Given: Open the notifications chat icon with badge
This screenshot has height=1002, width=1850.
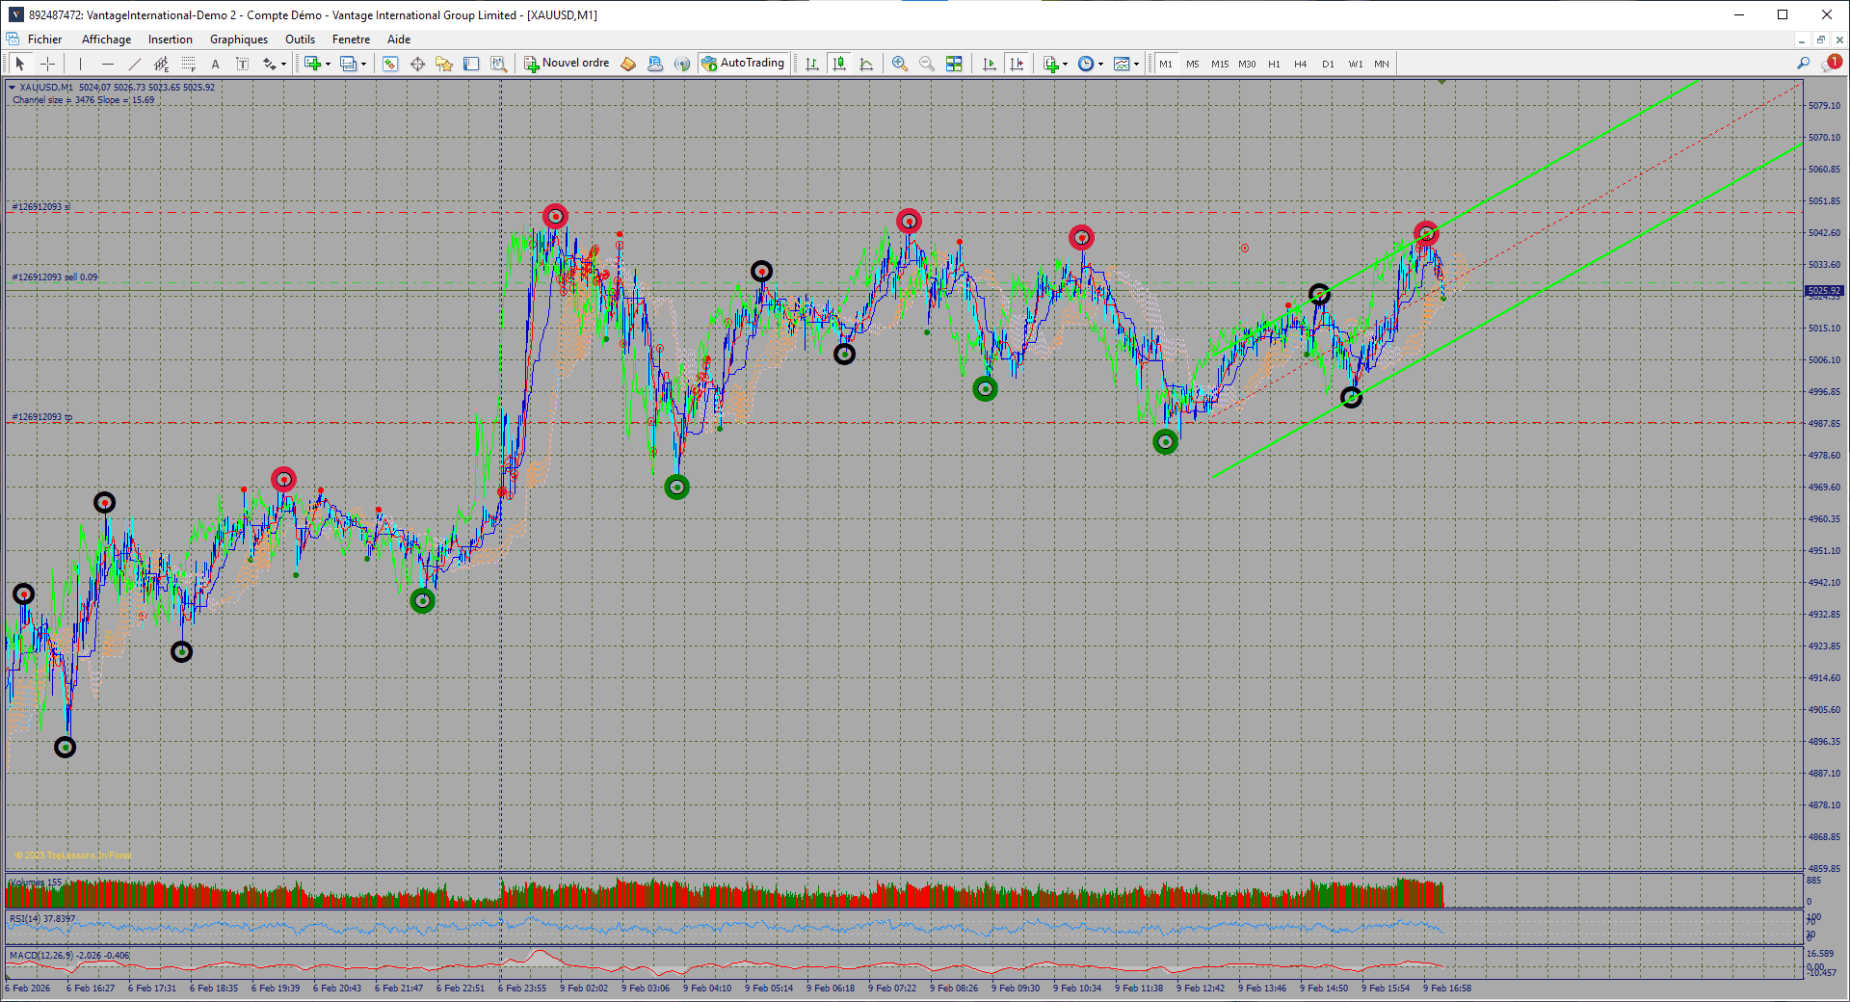Looking at the screenshot, I should click(x=1831, y=63).
